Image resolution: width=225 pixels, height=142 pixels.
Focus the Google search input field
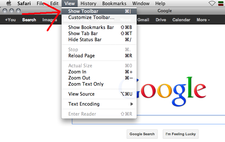[x=148, y=119]
